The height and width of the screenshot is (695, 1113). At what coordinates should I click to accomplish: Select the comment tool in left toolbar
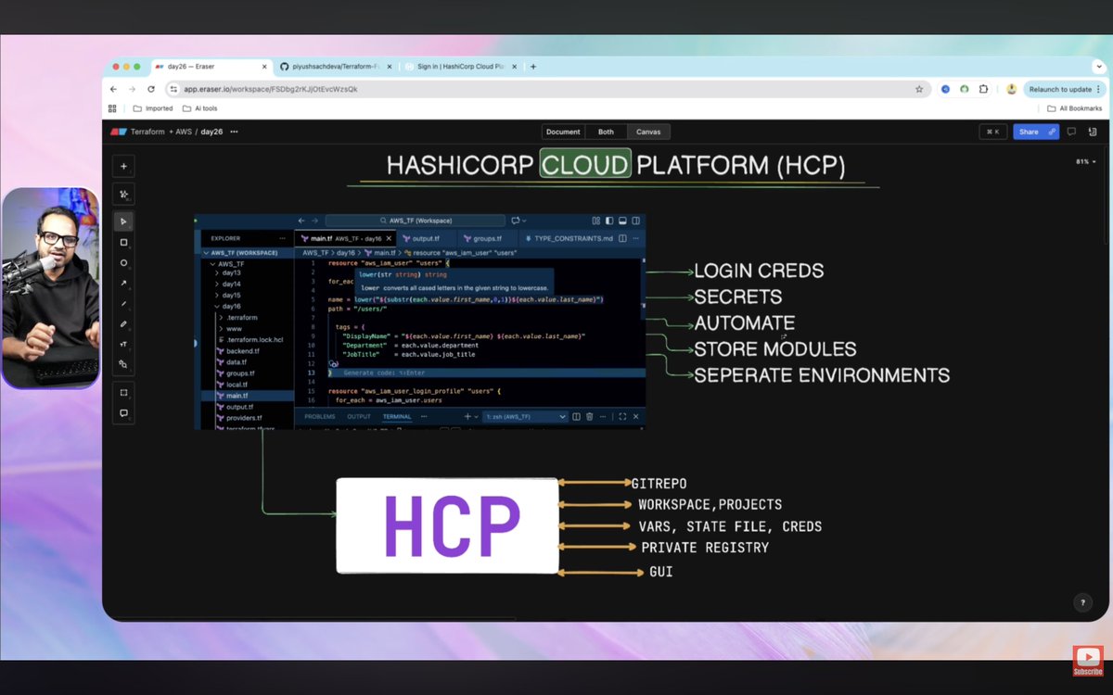coord(124,413)
